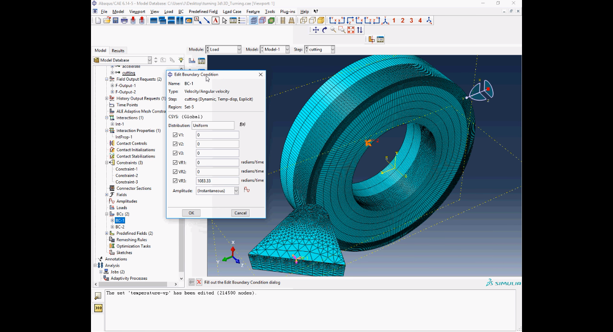Open the Plug-ins menu
This screenshot has width=613, height=332.
tap(287, 11)
